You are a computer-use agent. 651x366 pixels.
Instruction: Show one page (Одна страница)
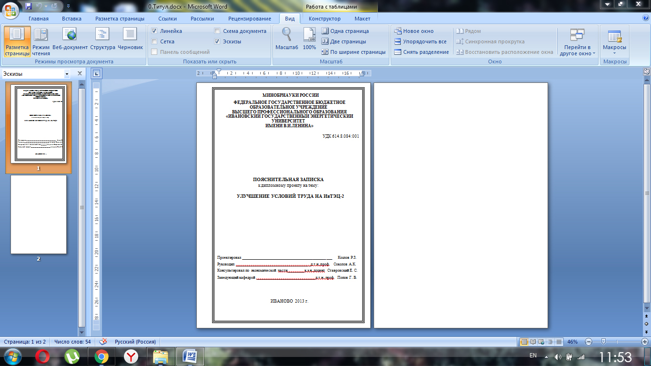point(345,31)
